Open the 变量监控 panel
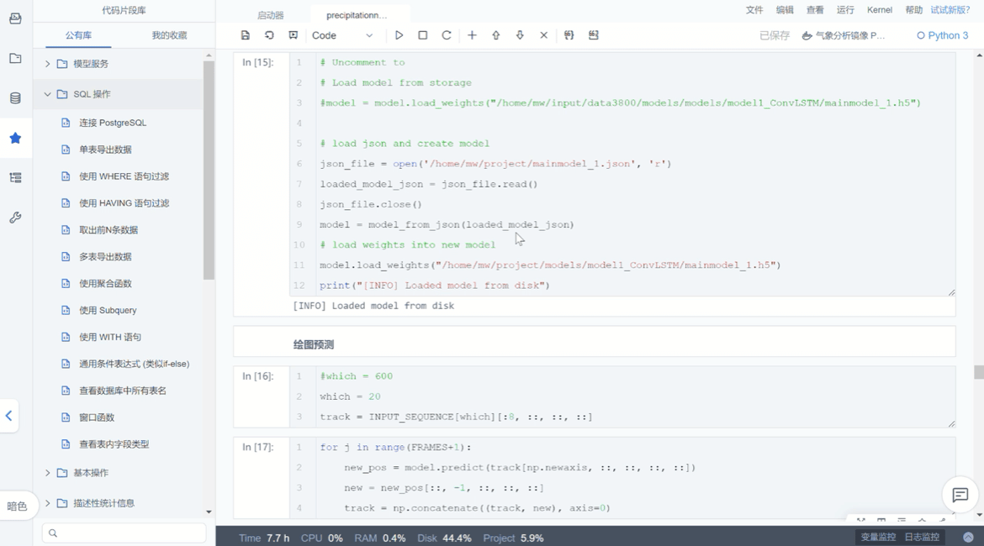 [878, 537]
